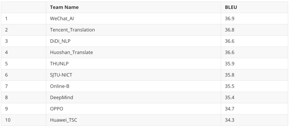Click the BLEU column header
289x127 pixels.
231,7
